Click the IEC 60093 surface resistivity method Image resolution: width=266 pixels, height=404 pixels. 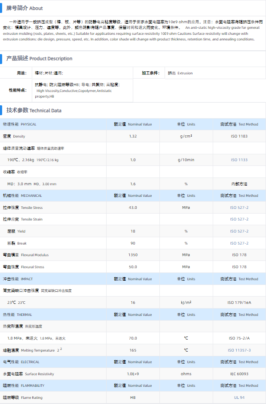239,374
